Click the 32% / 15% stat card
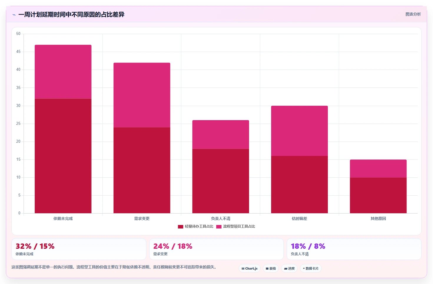Image resolution: width=433 pixels, height=284 pixels. pos(79,249)
